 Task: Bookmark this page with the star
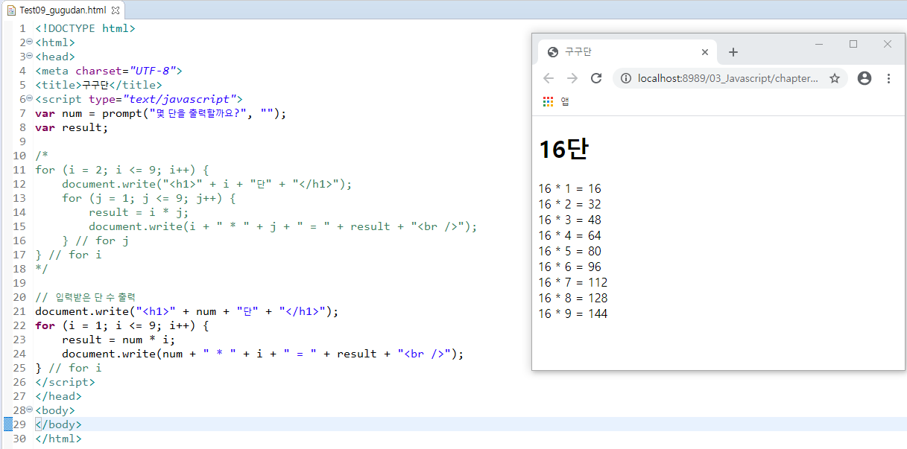[835, 78]
